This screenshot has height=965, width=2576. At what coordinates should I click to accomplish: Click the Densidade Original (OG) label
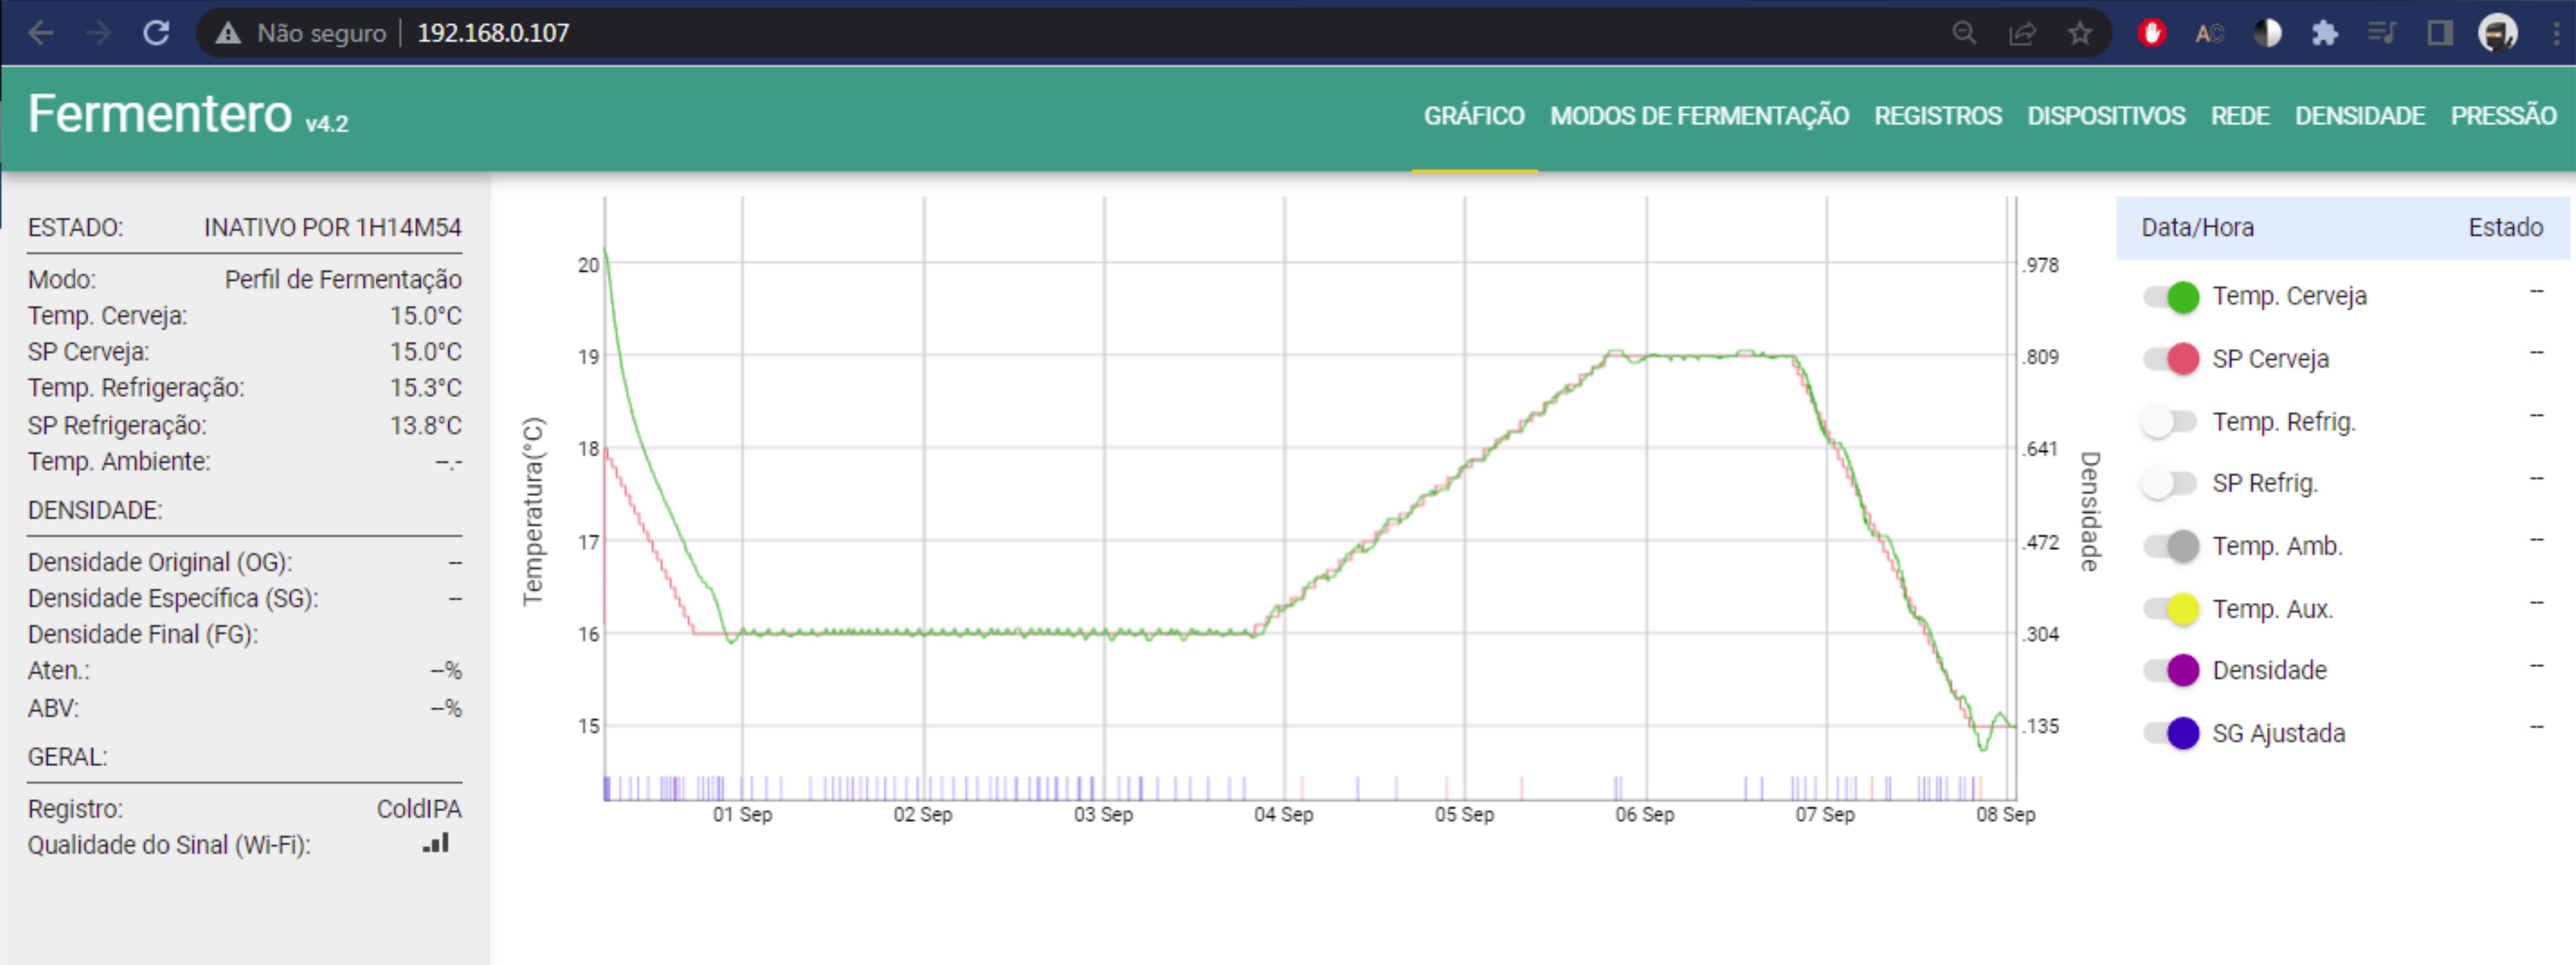[160, 562]
